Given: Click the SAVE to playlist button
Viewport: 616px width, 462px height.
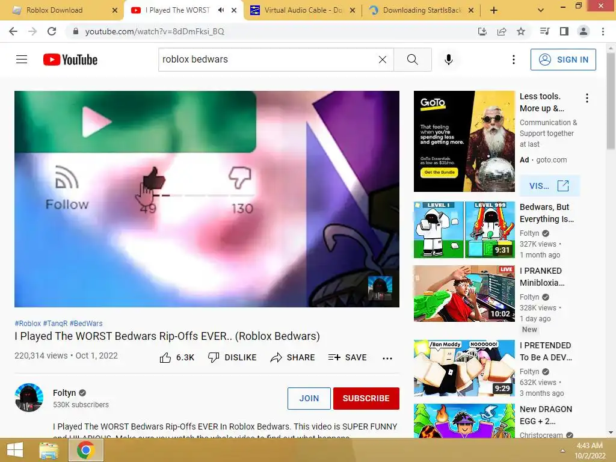Looking at the screenshot, I should point(348,357).
